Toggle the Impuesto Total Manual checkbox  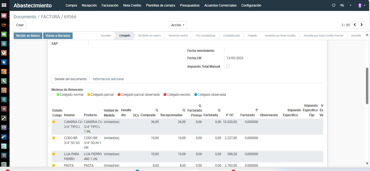(228, 66)
